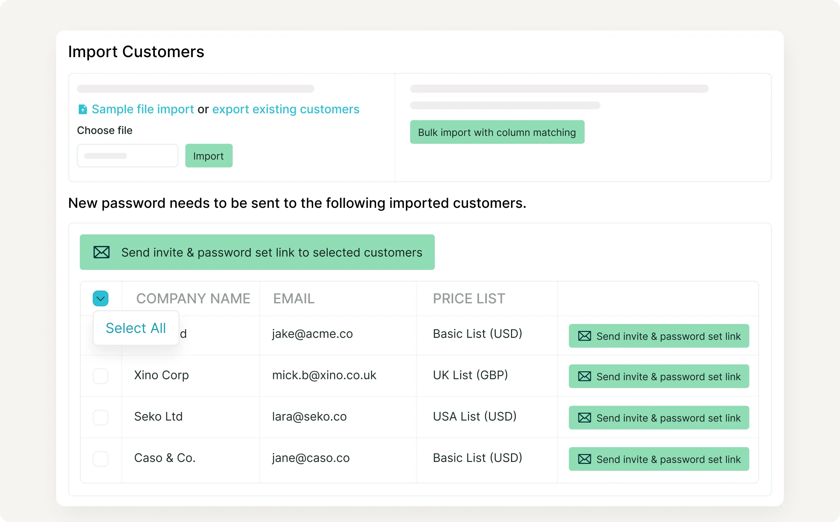Select the Seko Ltd row checkbox

(101, 417)
